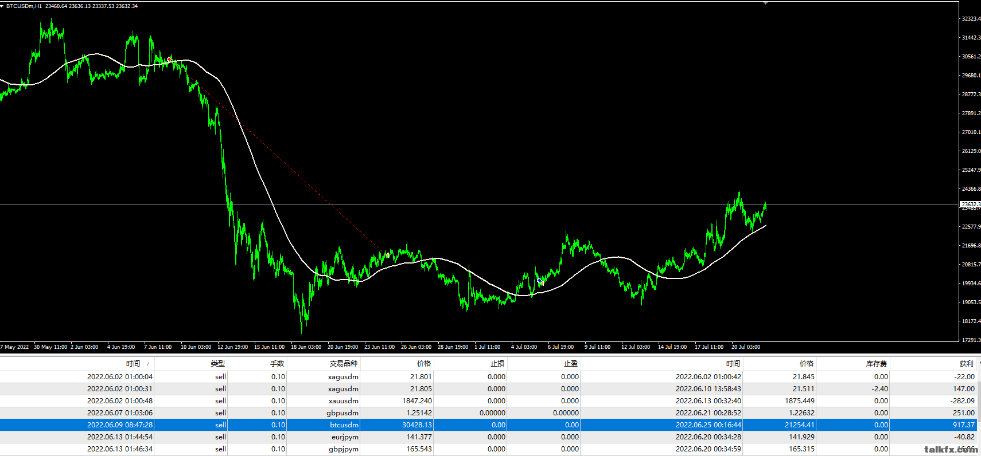Click the close time 2022.06.10 13:58:43
Screen dimensions: 981x456
708,388
